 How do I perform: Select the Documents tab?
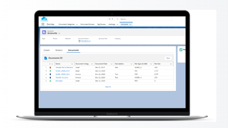pos(73,50)
